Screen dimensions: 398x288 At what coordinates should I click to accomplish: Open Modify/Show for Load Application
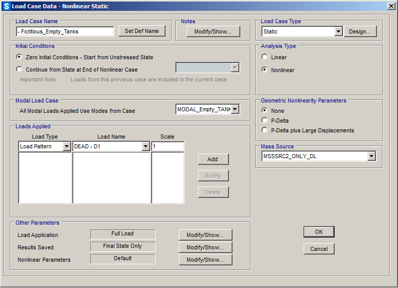tap(205, 235)
